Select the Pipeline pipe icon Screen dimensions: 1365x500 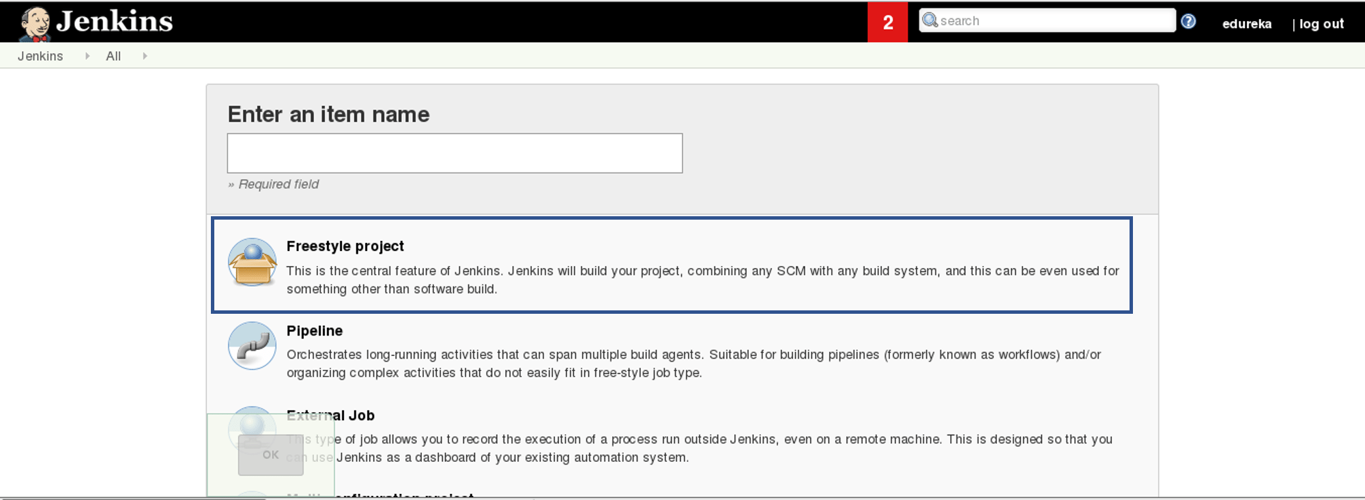252,346
